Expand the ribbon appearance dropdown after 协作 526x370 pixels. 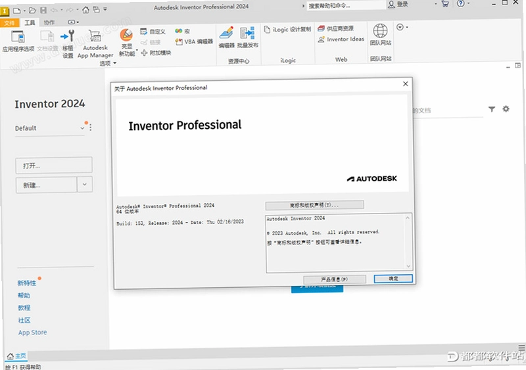tap(73, 22)
